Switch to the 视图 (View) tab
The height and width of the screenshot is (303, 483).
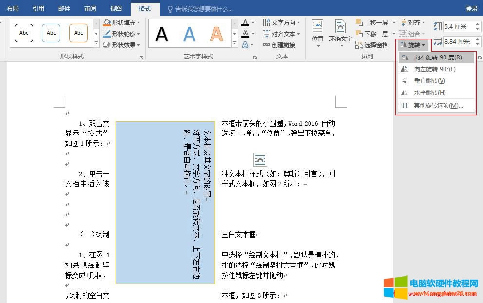pyautogui.click(x=116, y=8)
